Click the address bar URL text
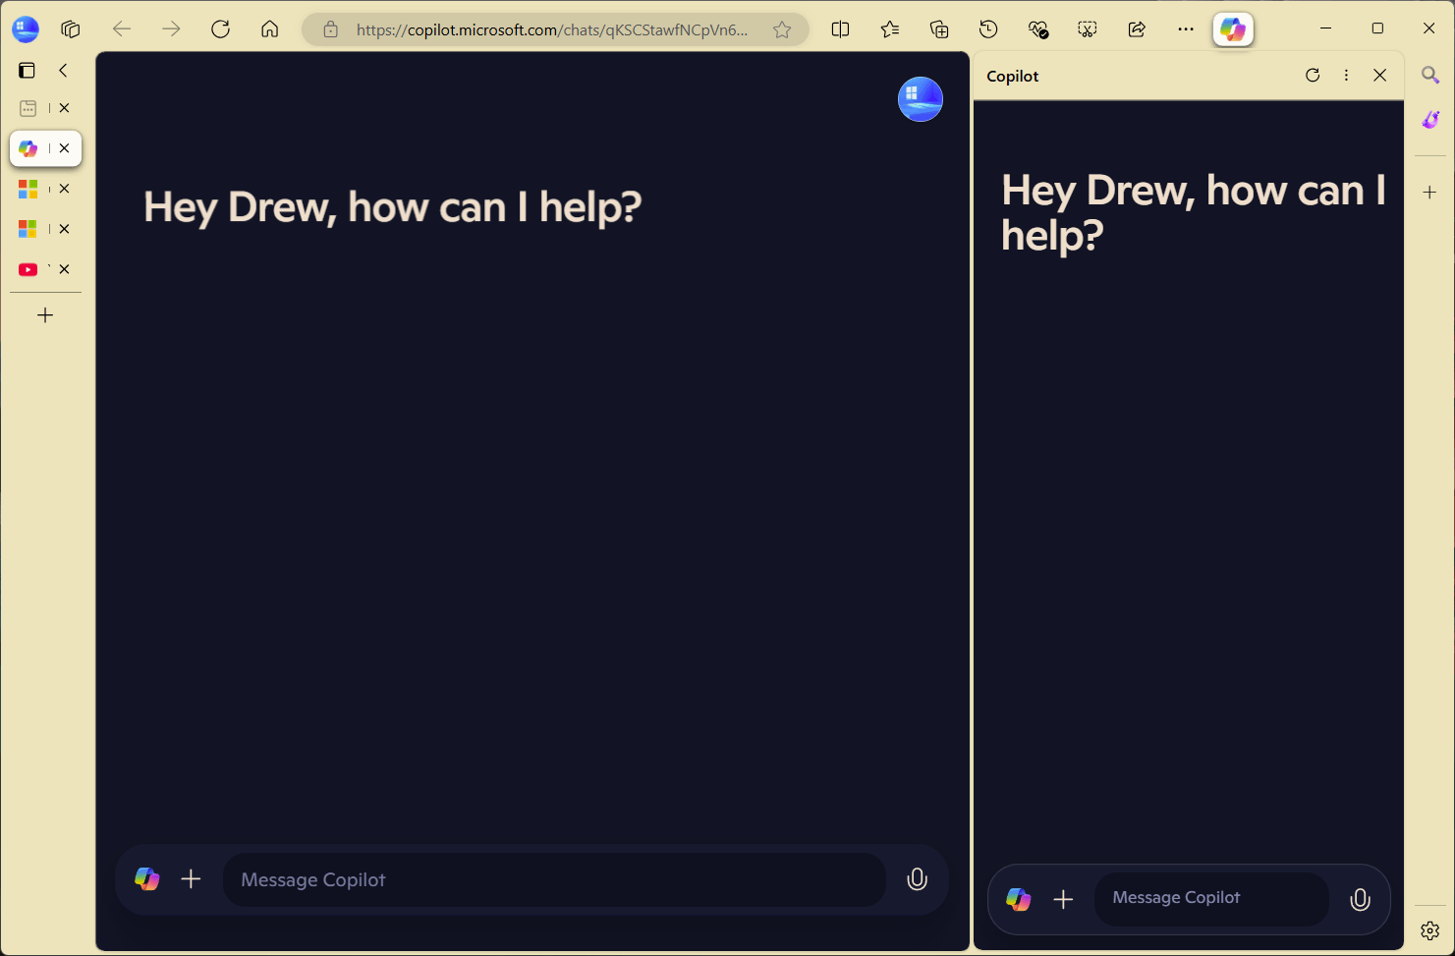This screenshot has width=1455, height=956. tap(552, 29)
